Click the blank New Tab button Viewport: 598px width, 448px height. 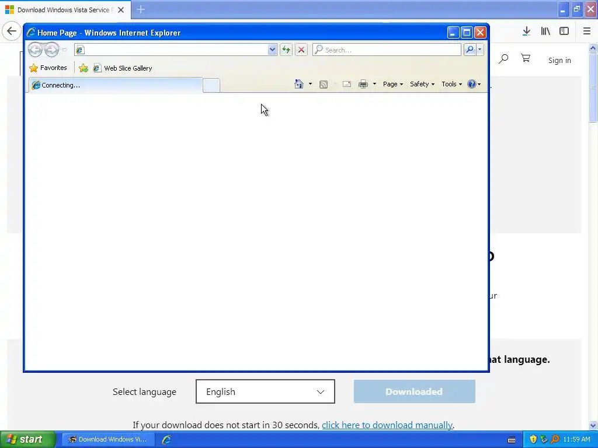[211, 85]
